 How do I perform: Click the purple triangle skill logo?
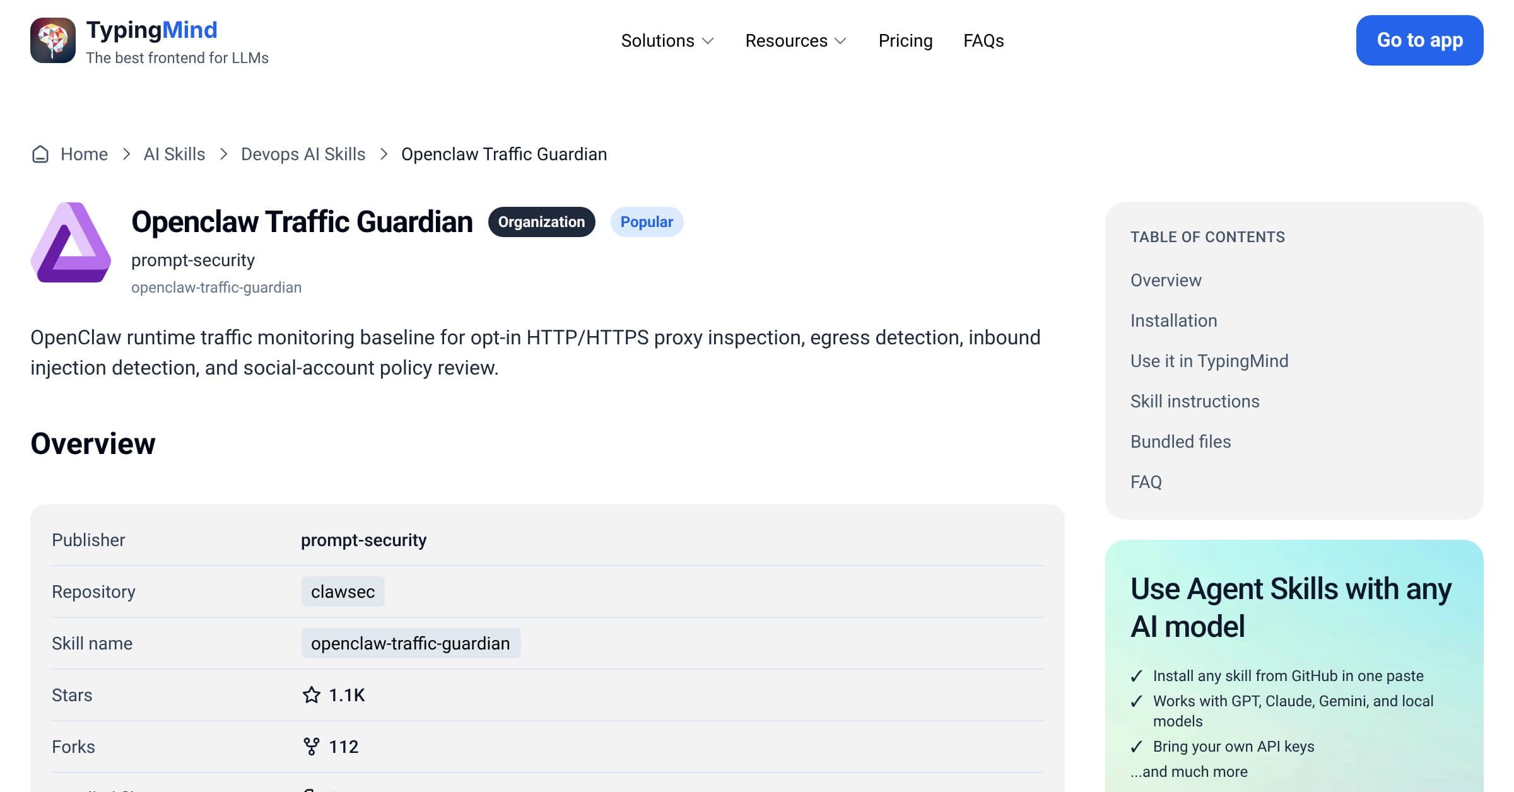(x=71, y=242)
